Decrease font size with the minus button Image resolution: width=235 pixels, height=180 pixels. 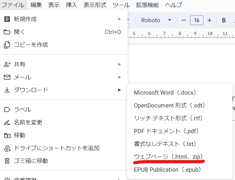(x=184, y=20)
